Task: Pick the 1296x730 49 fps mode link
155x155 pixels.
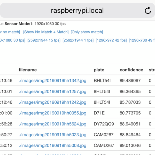Action: [x=142, y=40]
